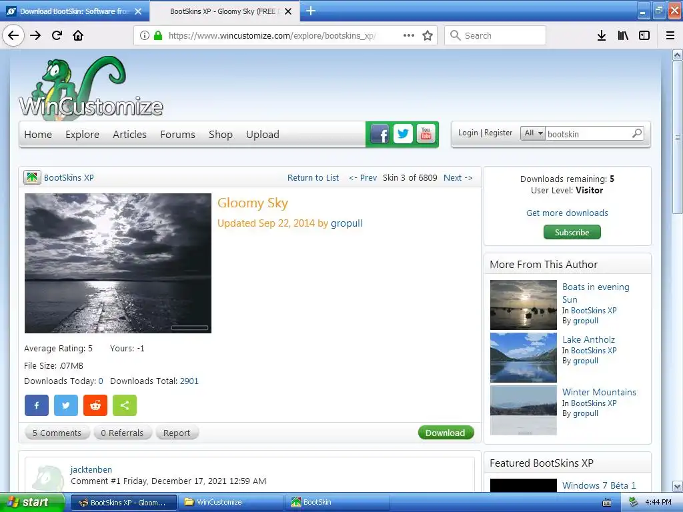This screenshot has height=512, width=683.
Task: Open the library bookmarks icon
Action: tap(624, 35)
